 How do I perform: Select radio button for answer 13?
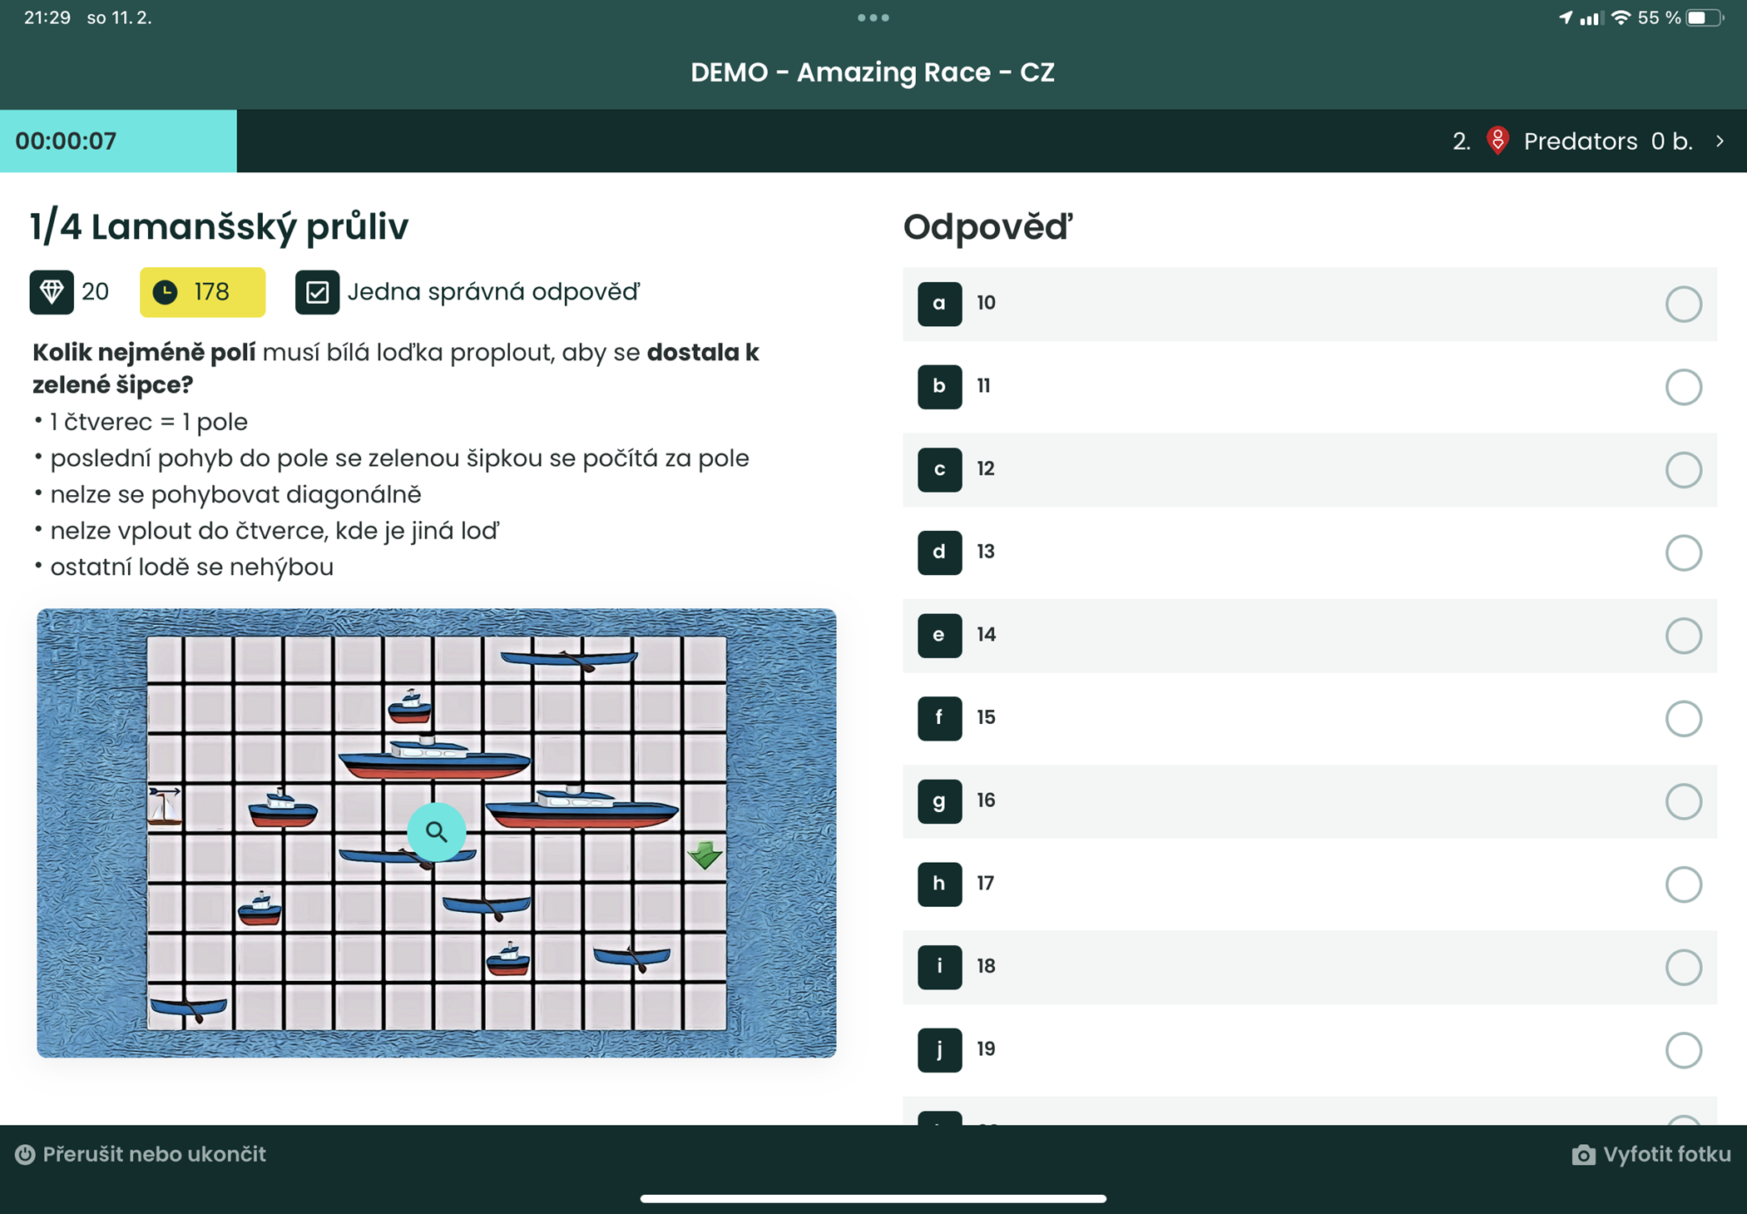1683,552
